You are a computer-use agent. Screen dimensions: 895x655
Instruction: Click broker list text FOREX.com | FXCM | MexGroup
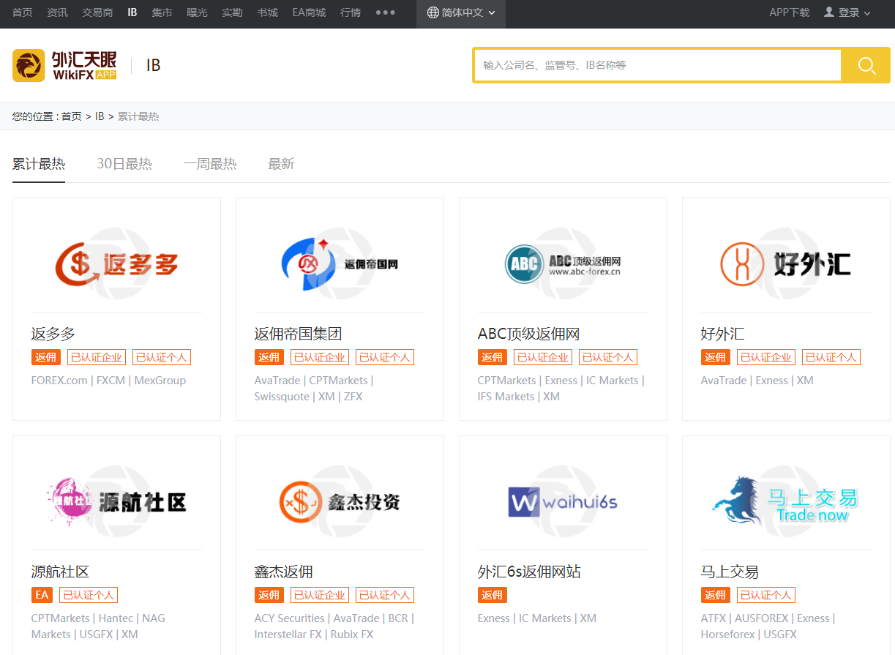(x=108, y=381)
